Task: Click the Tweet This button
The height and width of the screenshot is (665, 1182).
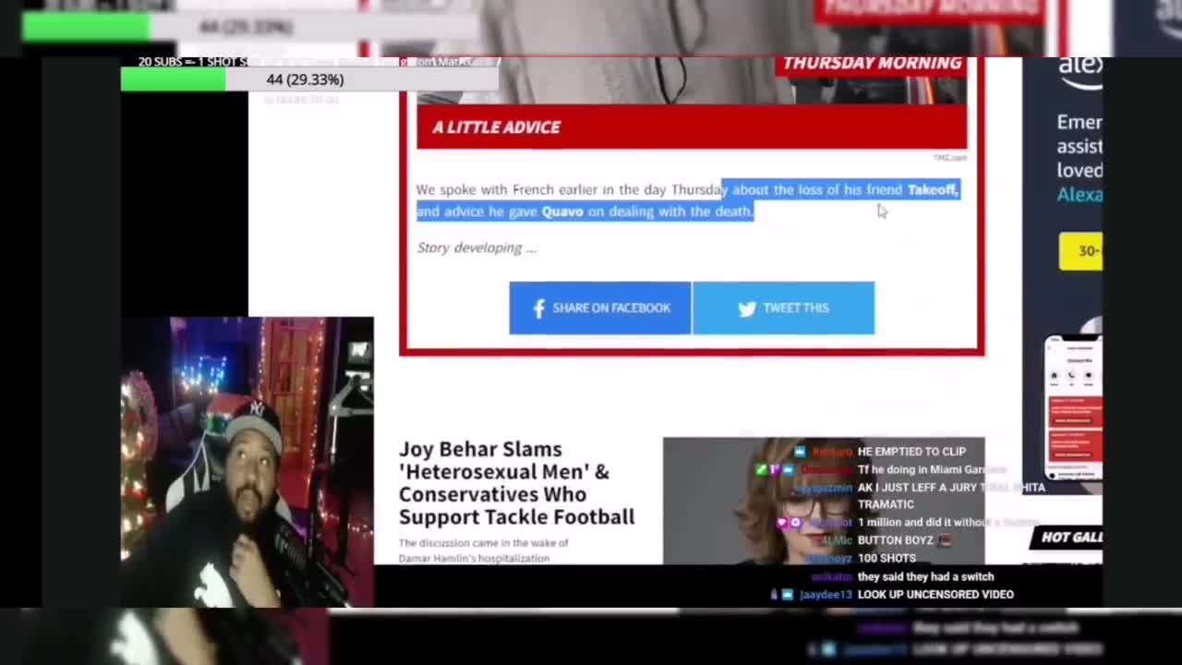Action: 783,308
